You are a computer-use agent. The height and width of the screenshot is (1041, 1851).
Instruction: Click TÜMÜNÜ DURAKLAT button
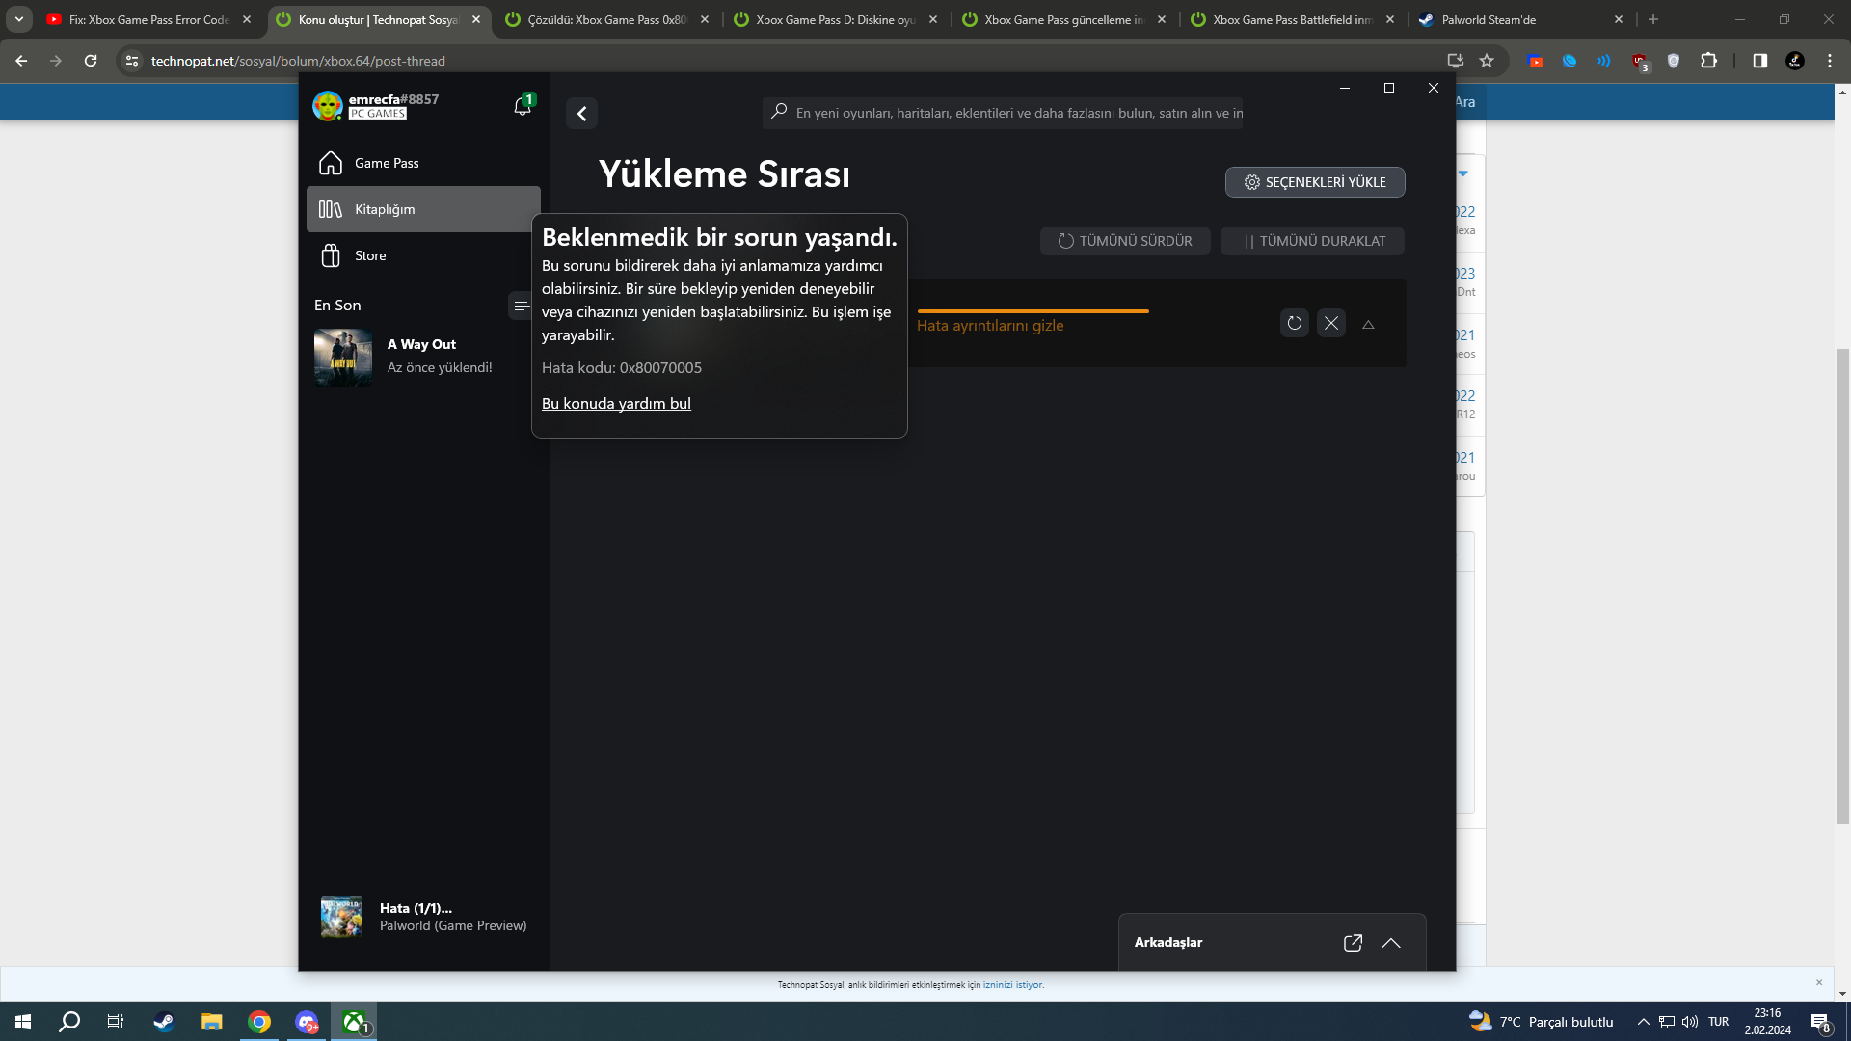point(1312,241)
